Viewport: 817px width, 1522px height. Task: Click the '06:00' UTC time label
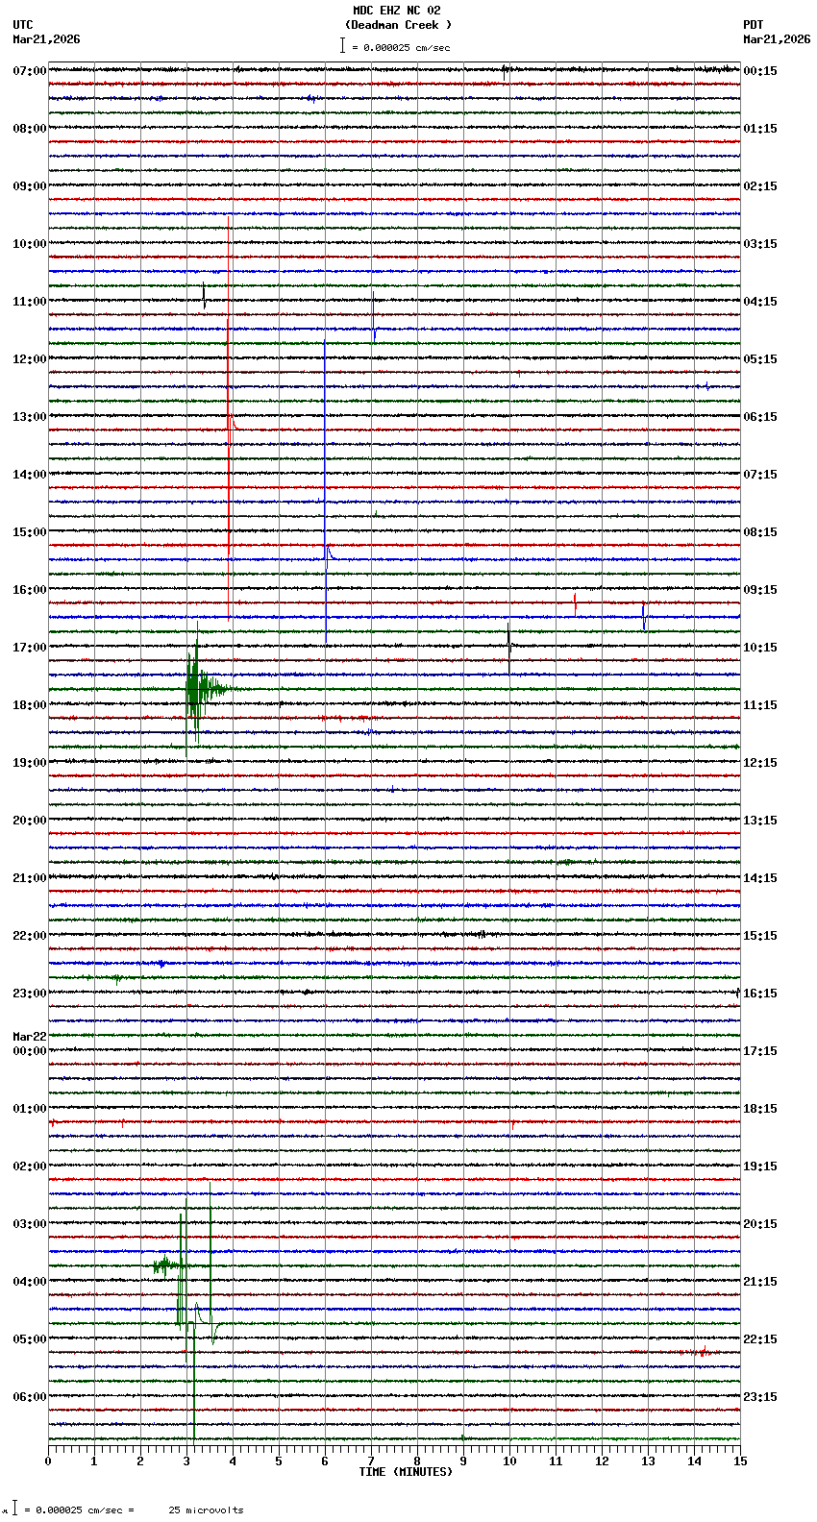30,1397
